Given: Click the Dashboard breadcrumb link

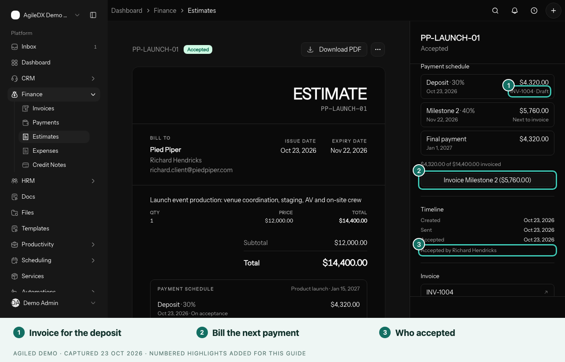Looking at the screenshot, I should pos(127,11).
